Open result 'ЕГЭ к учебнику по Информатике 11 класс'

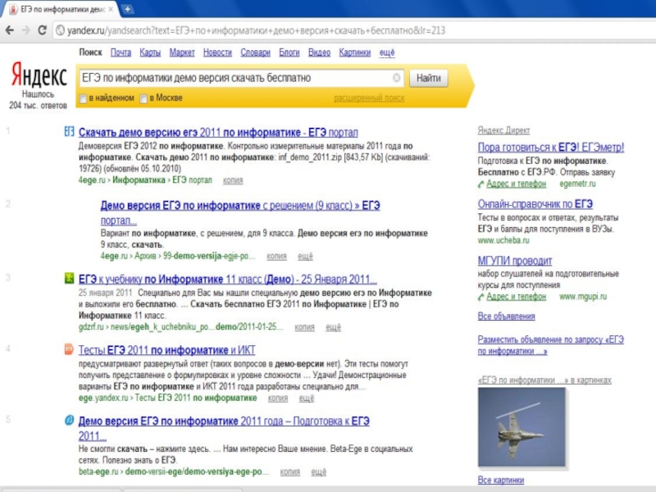tap(228, 279)
